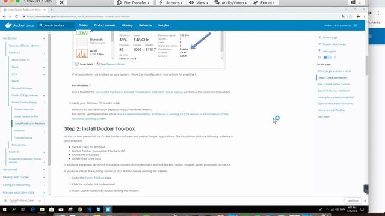385x216 pixels.
Task: Expand the Get started sidebar section
Action: click(44, 170)
